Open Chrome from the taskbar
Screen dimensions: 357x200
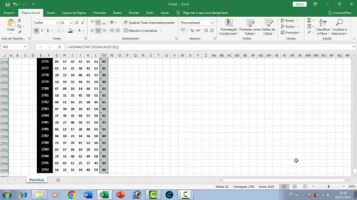point(72,195)
